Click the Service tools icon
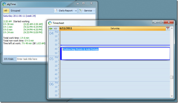This screenshot has height=103, width=178. click(81, 11)
